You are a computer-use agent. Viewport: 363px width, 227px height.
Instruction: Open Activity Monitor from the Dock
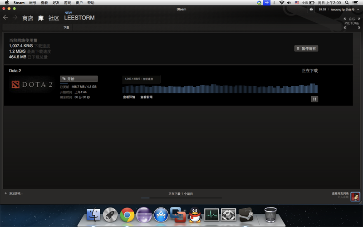pyautogui.click(x=211, y=215)
